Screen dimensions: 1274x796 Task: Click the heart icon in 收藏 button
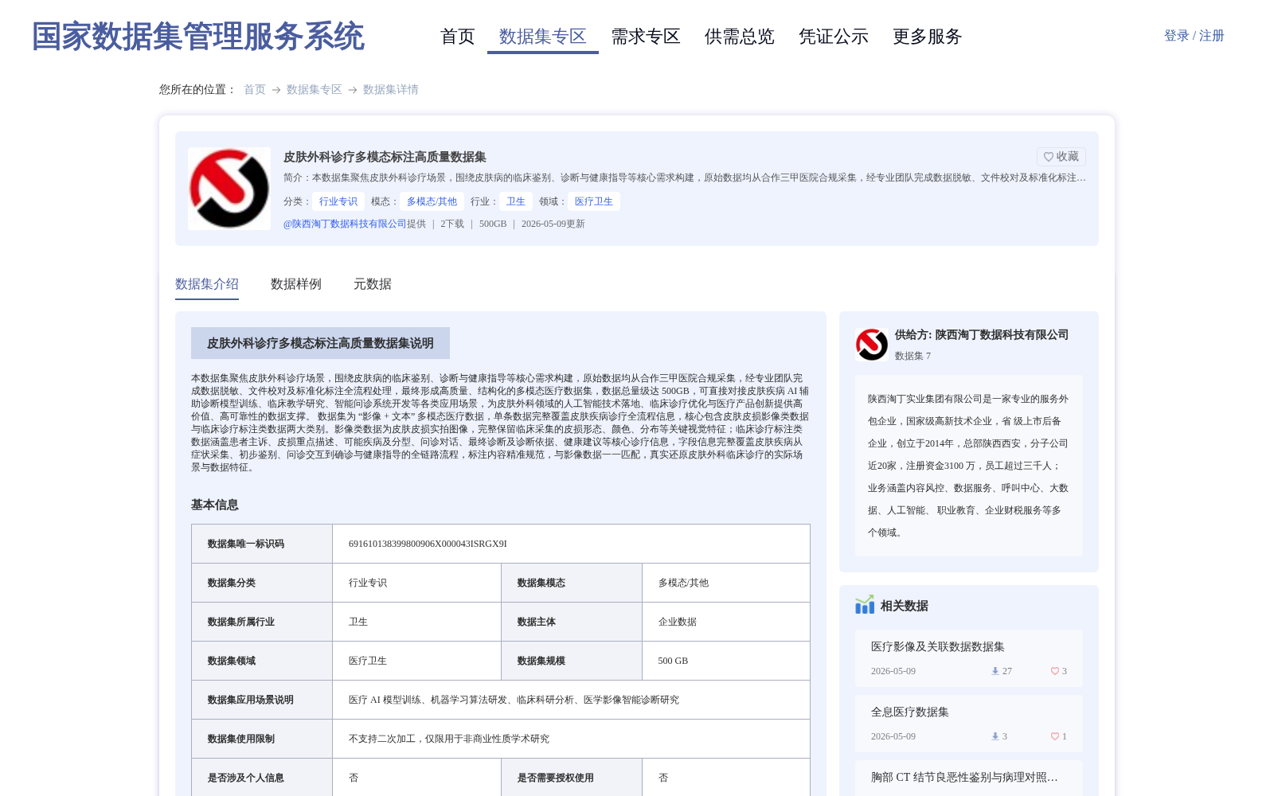pos(1049,157)
